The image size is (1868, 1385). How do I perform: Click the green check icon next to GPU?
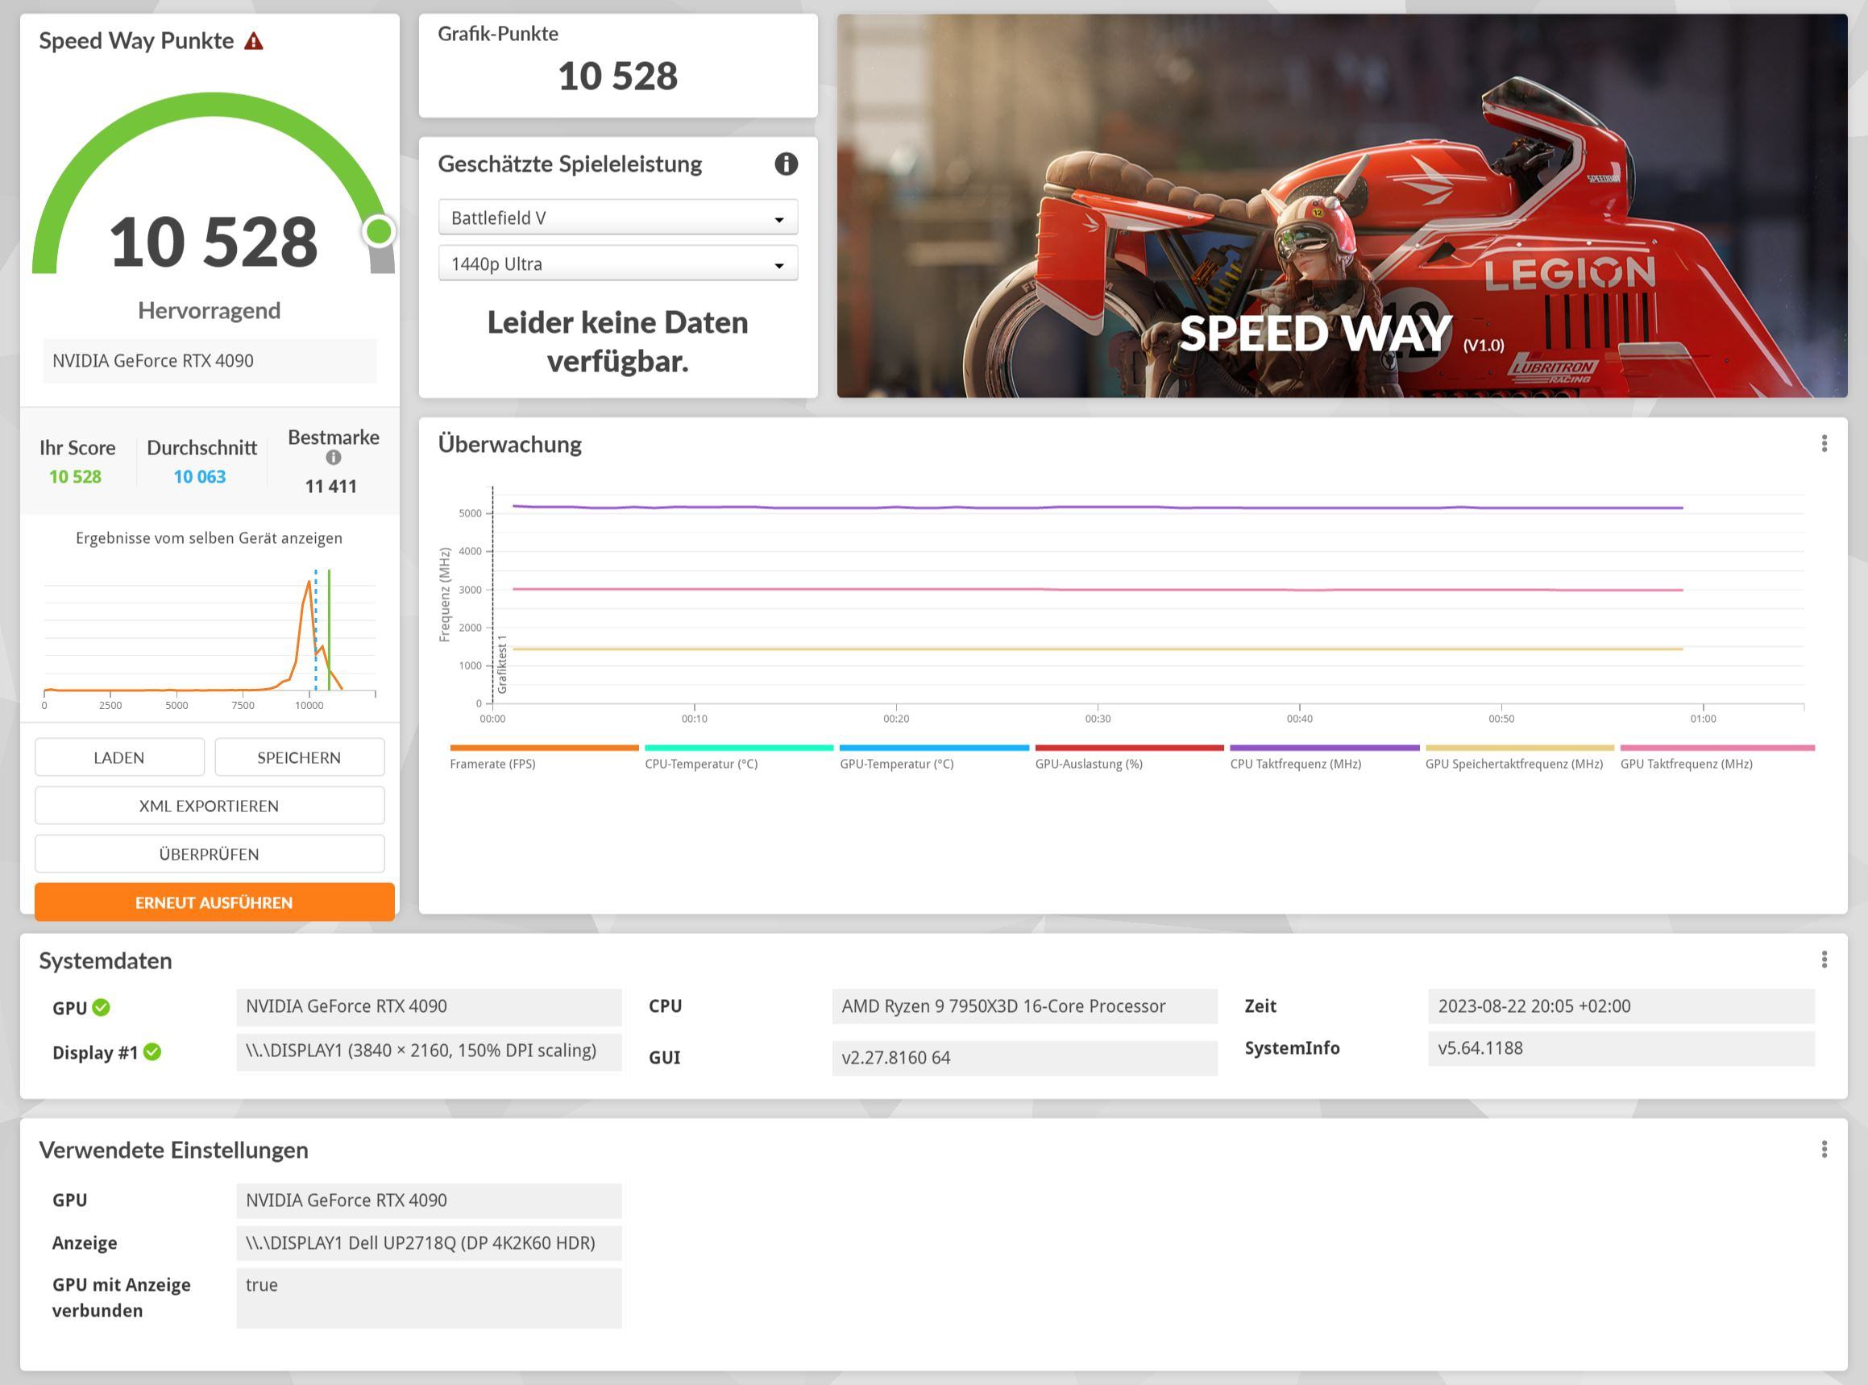(x=102, y=1007)
